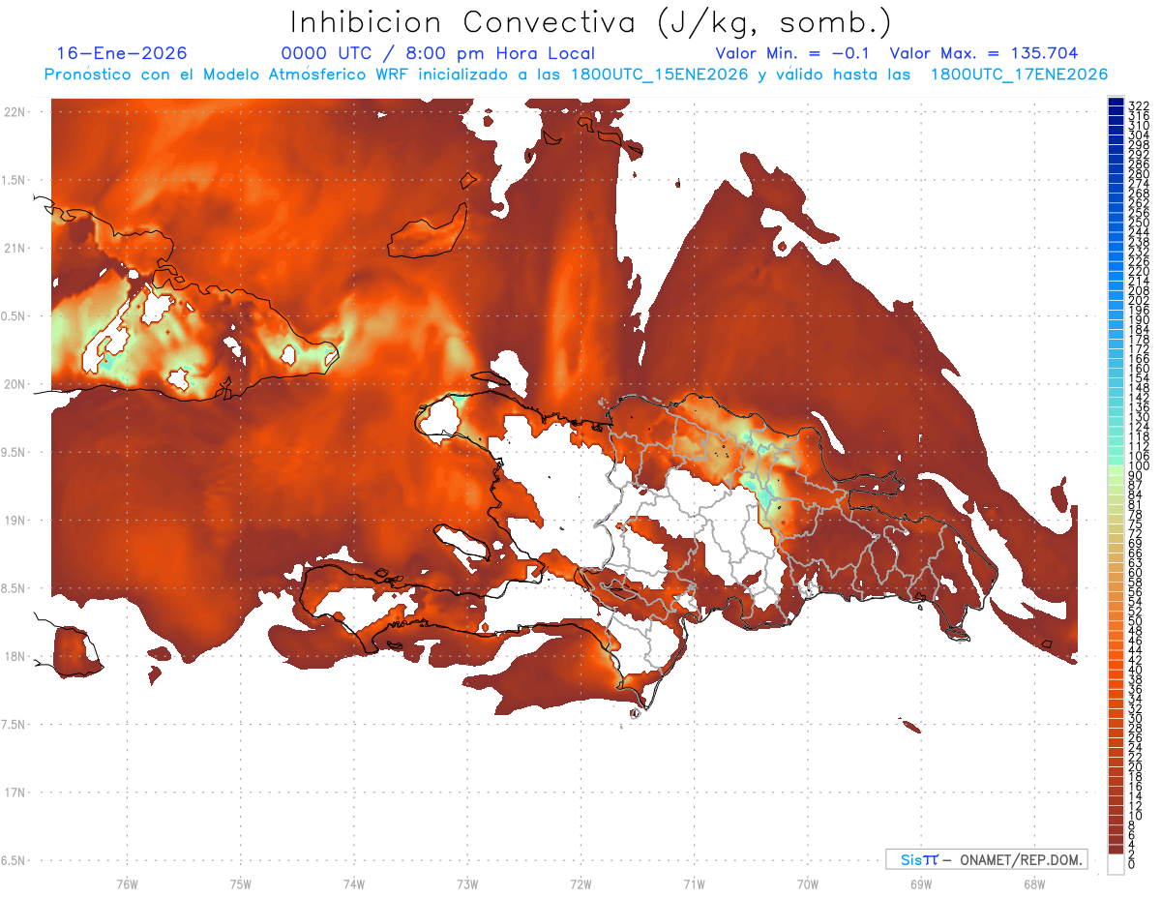Viewport: 1161px width, 897px height.
Task: Click the 'Sis' logo text in credit box
Action: [x=910, y=859]
